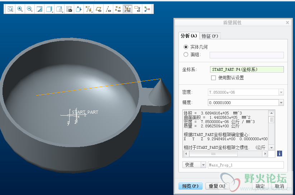Click the 精度 field with 0.00001000

[243, 103]
